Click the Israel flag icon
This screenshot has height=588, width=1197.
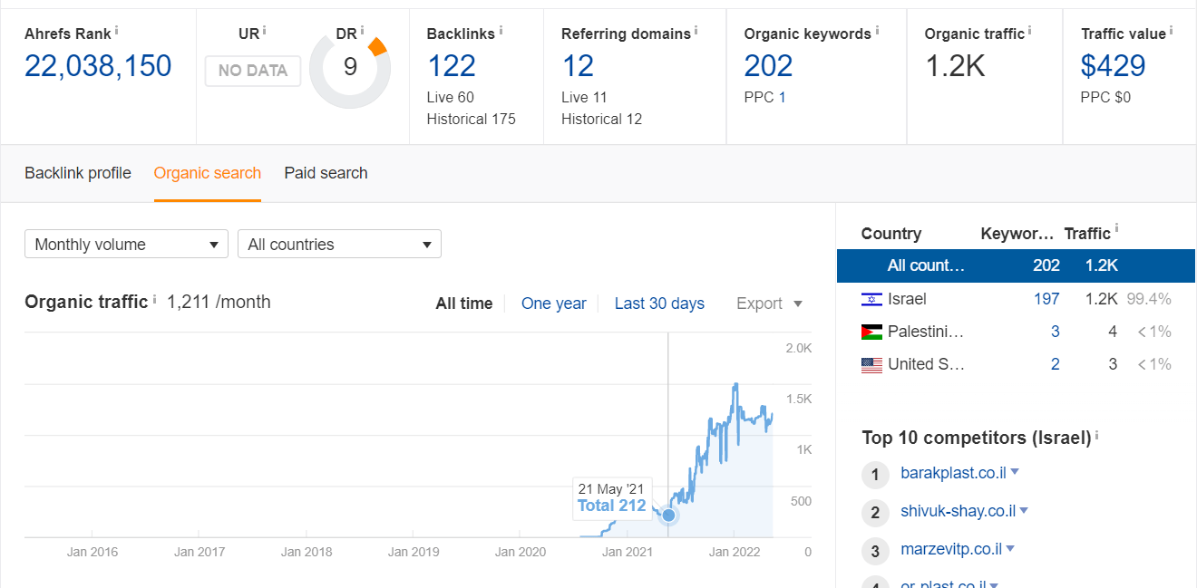point(871,300)
